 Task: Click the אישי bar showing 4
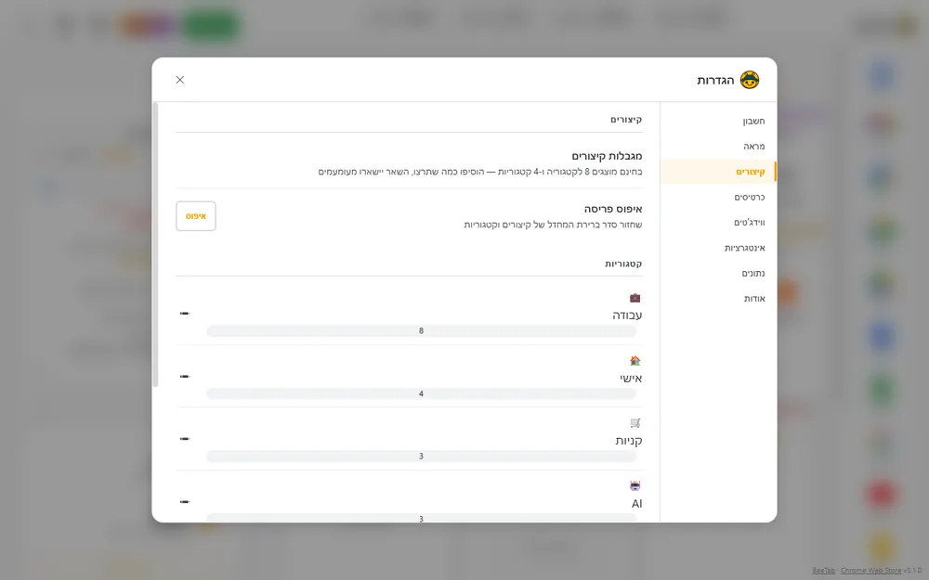click(421, 393)
